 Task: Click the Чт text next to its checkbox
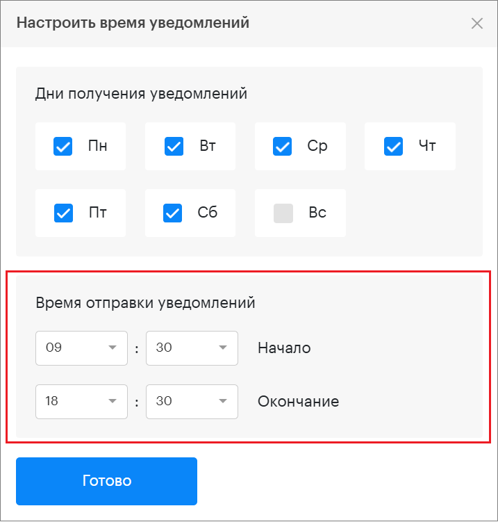[x=427, y=147]
